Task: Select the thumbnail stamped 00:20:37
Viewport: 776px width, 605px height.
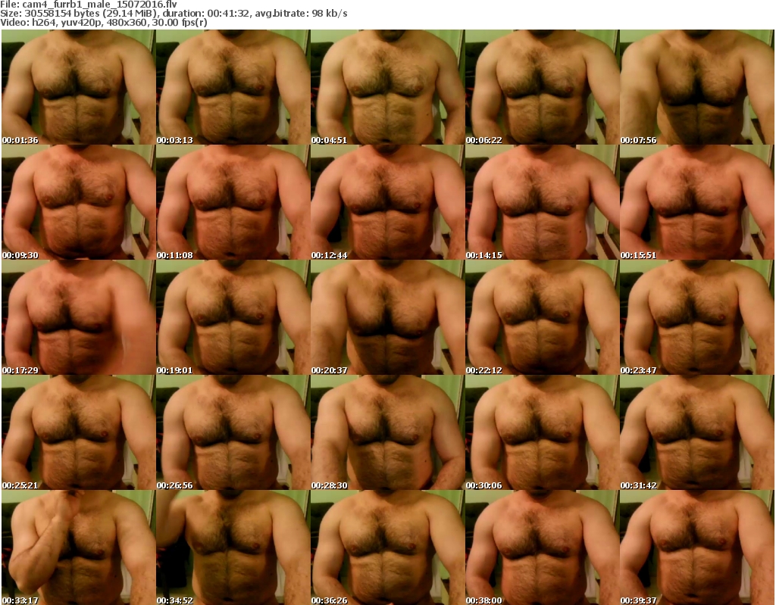Action: click(387, 317)
